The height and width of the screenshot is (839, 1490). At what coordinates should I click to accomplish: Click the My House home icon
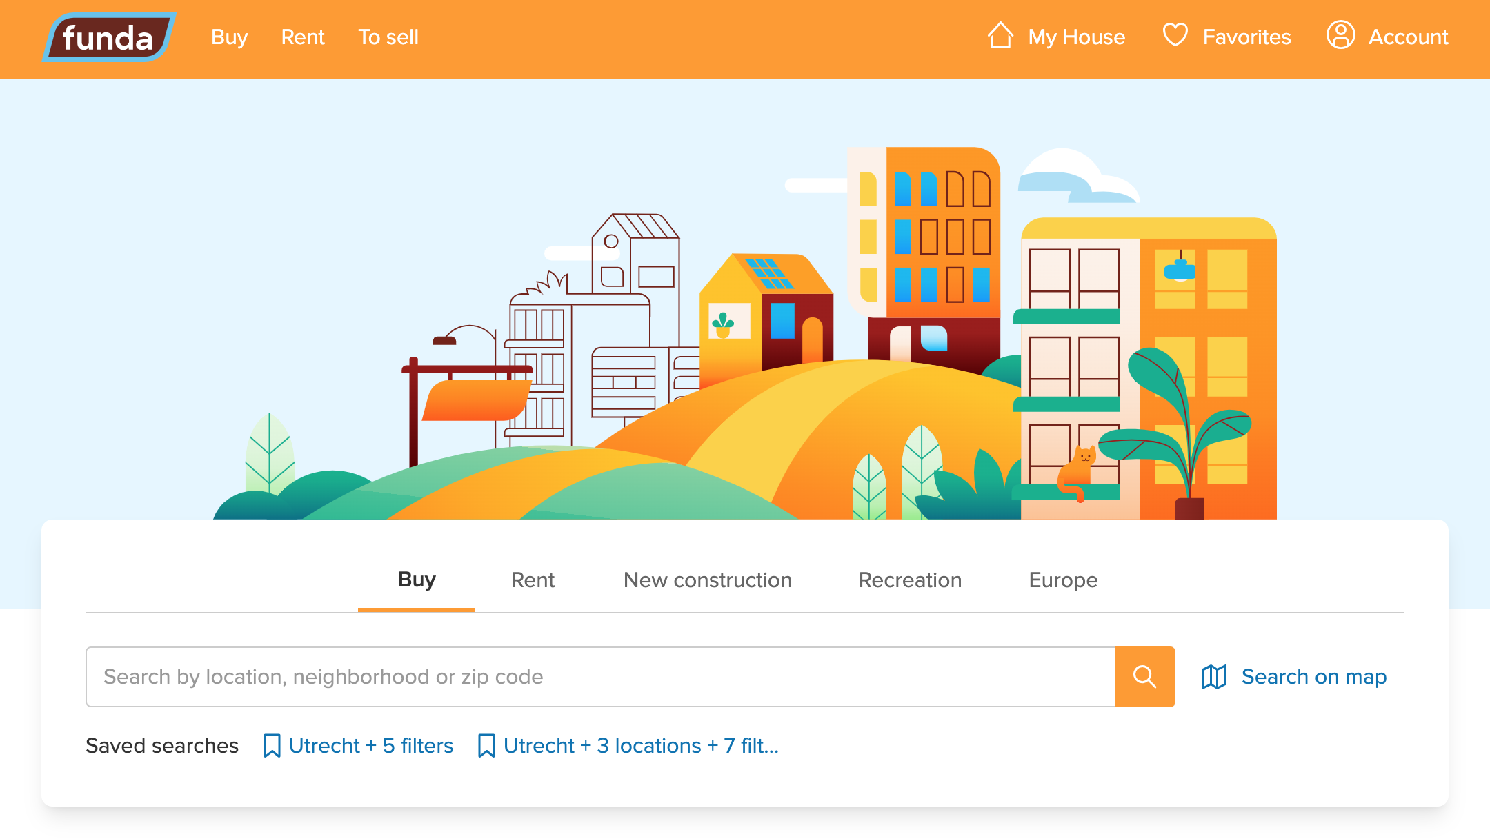(x=1001, y=36)
